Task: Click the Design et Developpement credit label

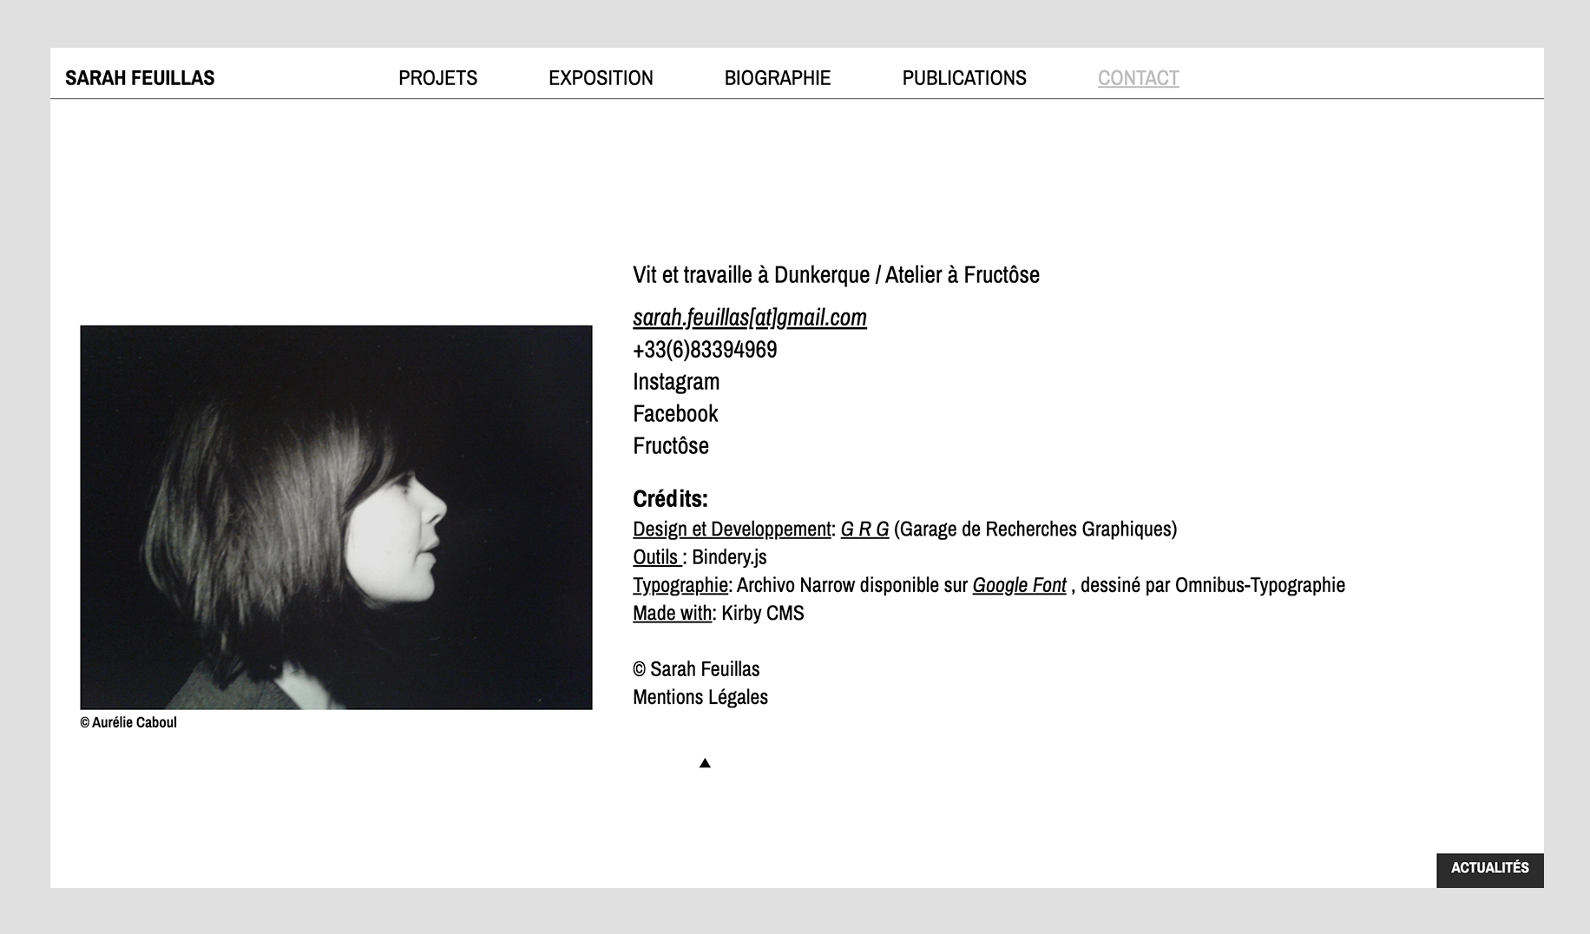Action: pos(732,529)
